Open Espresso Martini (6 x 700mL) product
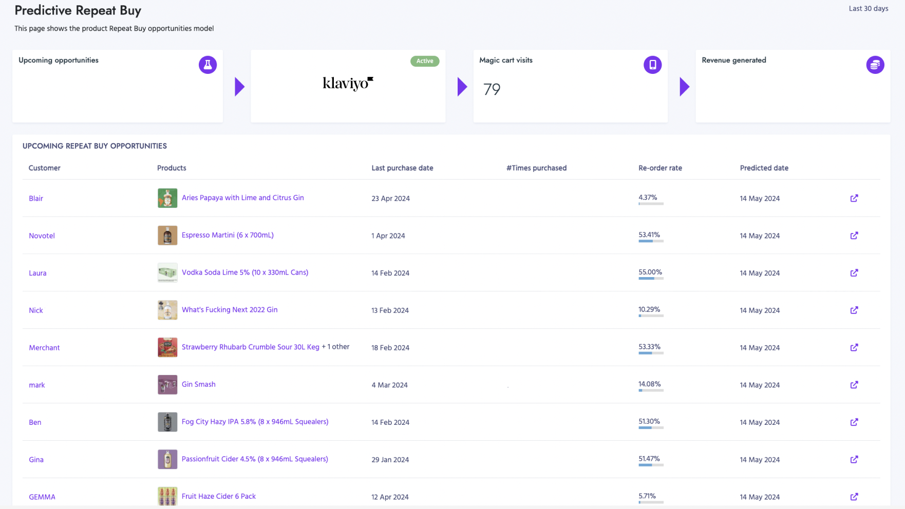 pyautogui.click(x=228, y=235)
